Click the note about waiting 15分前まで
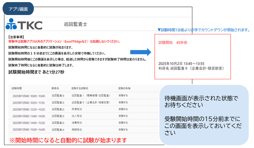 (57, 53)
